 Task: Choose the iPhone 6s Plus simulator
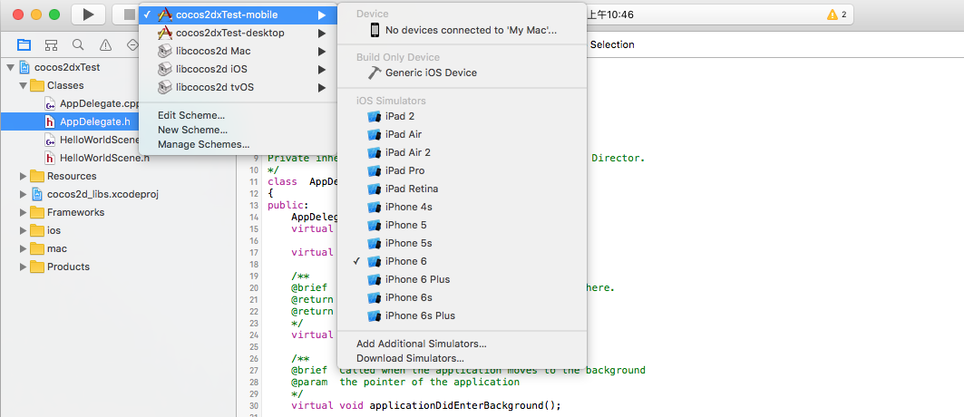pos(462,315)
